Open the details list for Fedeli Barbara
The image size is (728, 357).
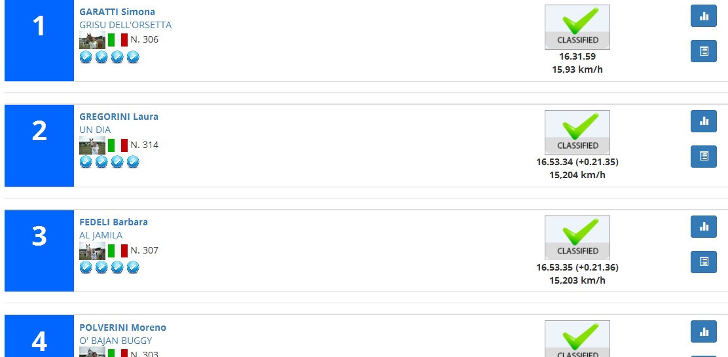point(704,262)
